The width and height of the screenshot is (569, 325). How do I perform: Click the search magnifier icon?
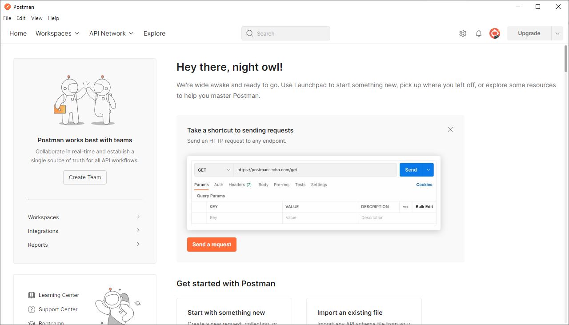click(x=250, y=33)
